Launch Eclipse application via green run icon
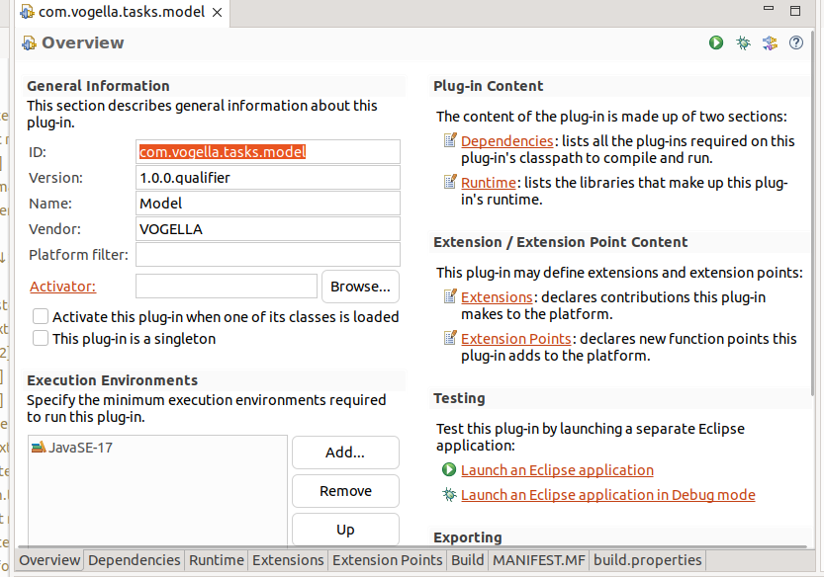The image size is (824, 577). (716, 42)
